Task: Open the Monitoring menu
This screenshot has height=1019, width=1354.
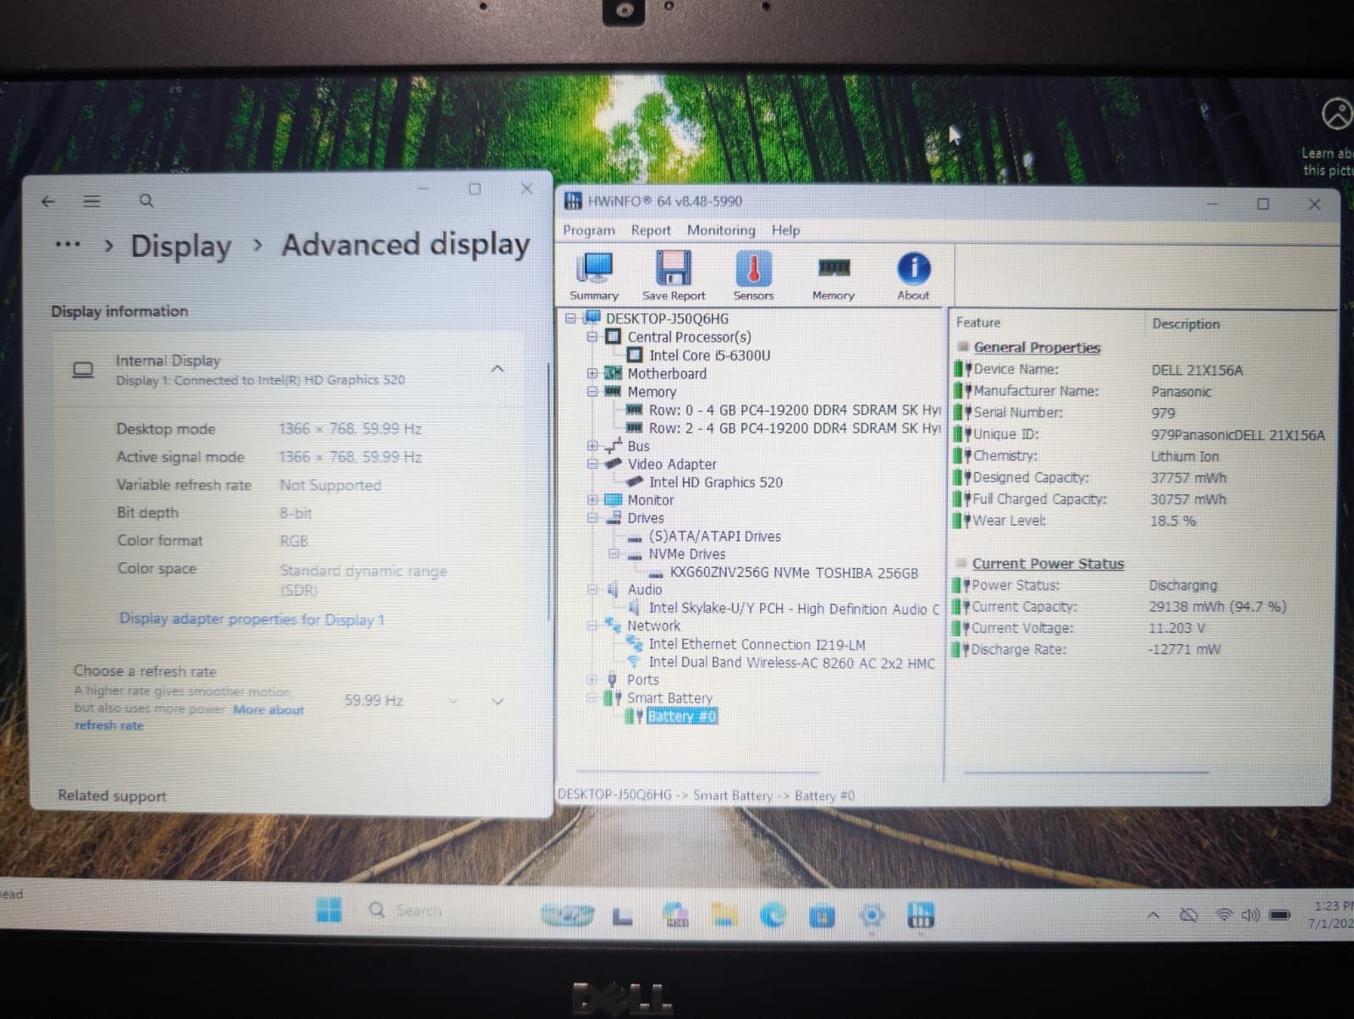Action: click(721, 230)
